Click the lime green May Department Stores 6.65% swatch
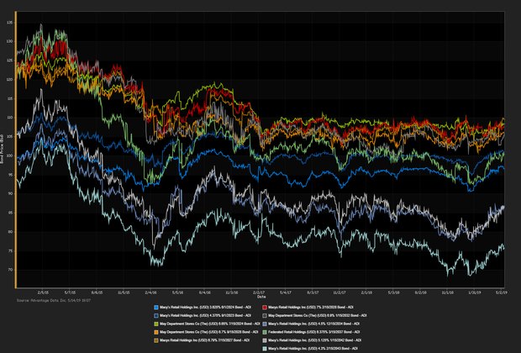This screenshot has height=353, width=521. point(156,324)
